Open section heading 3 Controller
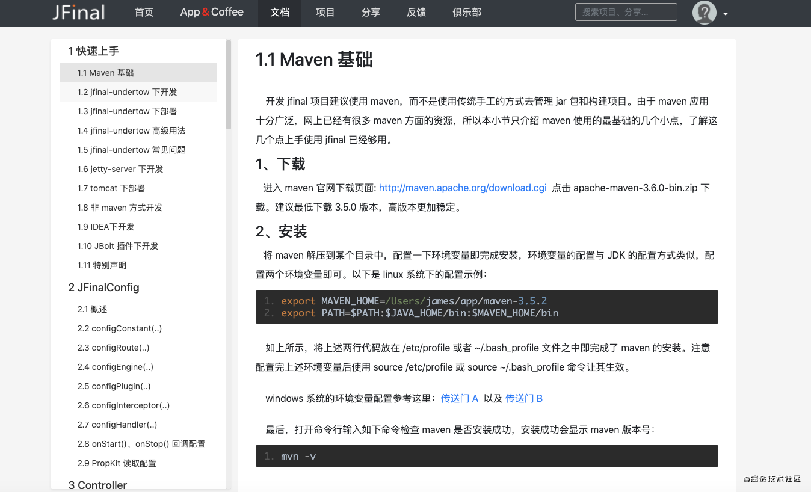 click(x=98, y=485)
